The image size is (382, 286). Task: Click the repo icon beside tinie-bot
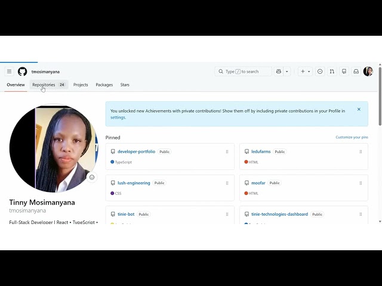(113, 214)
